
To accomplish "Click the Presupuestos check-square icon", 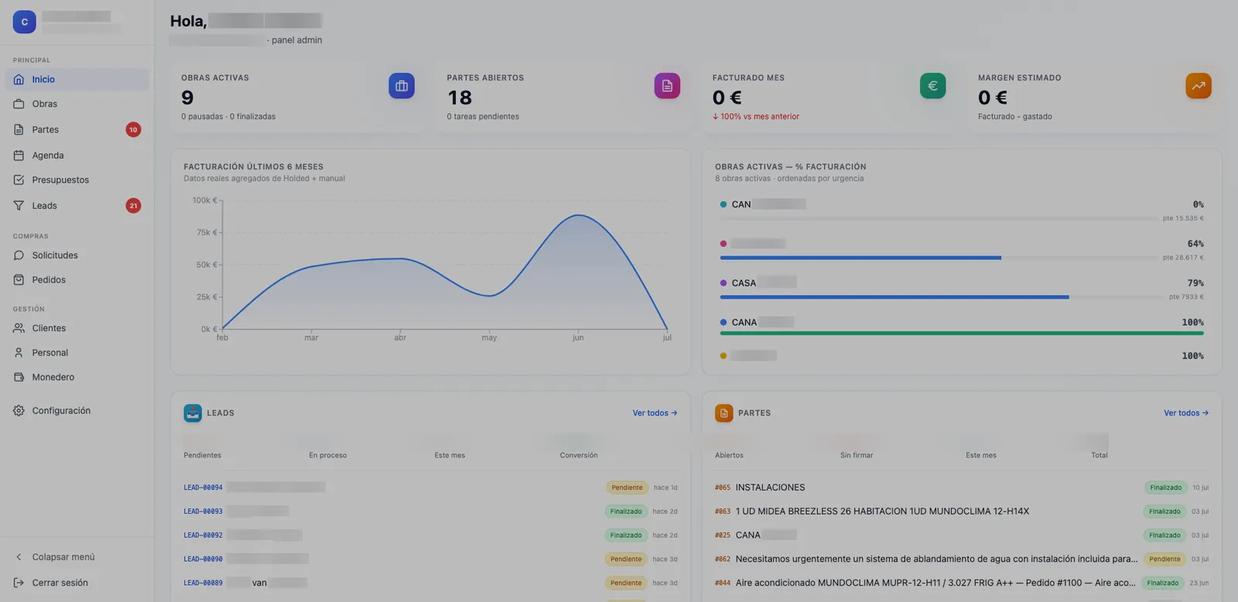I will 19,180.
